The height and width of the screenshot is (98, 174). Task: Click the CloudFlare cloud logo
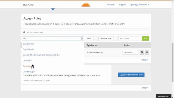86,5
